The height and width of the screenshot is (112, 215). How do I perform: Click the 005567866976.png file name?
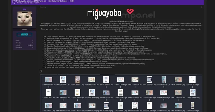135,111
